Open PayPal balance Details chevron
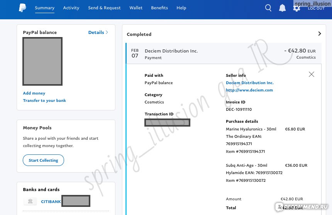 tap(107, 32)
